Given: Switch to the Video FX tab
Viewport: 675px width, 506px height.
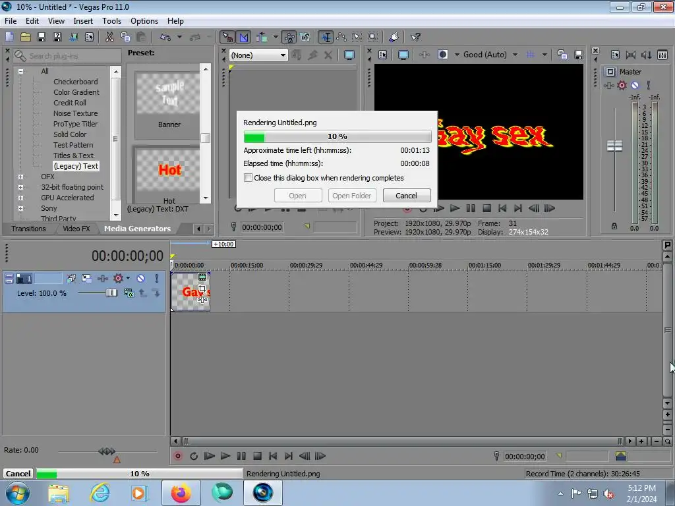Looking at the screenshot, I should point(76,229).
